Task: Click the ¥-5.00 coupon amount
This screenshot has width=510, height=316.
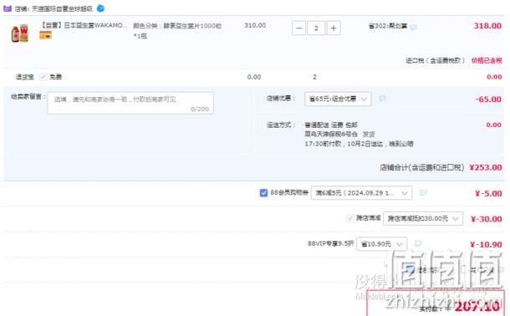Action: point(488,193)
